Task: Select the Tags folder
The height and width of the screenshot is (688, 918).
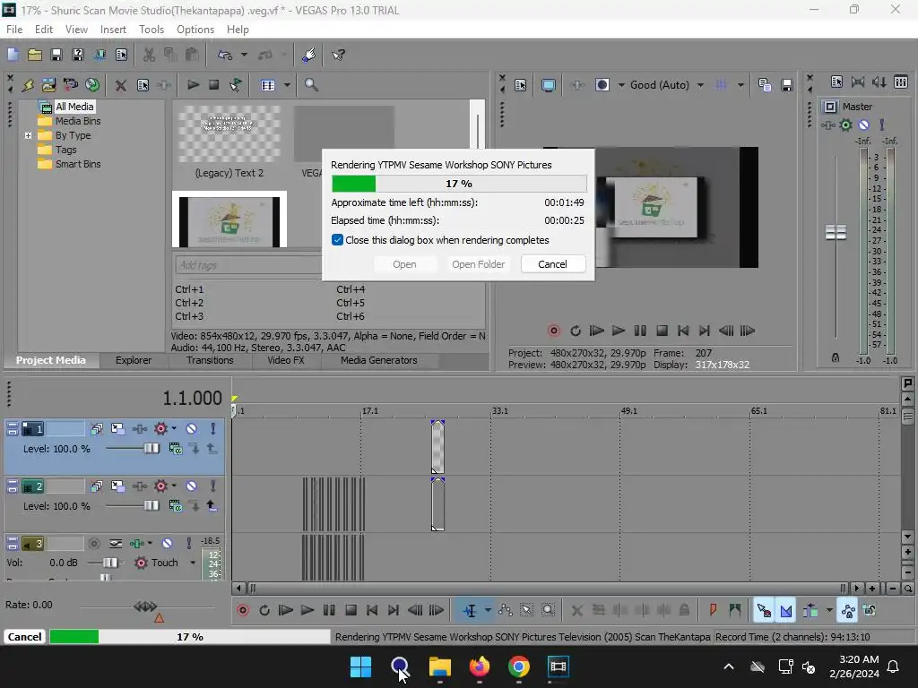Action: (65, 150)
